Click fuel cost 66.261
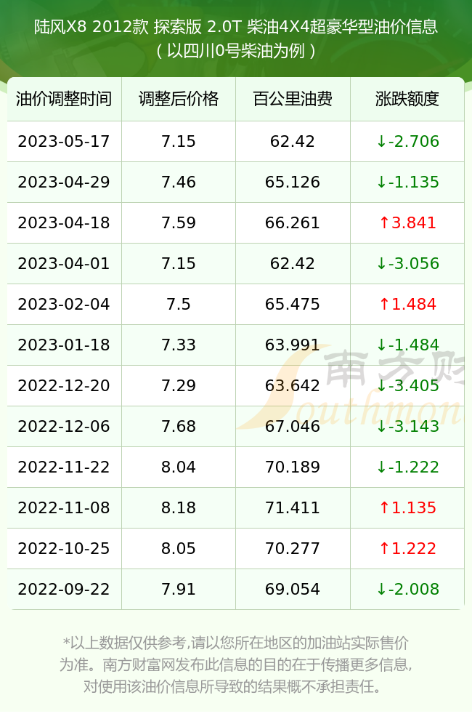The height and width of the screenshot is (727, 472). [x=293, y=223]
